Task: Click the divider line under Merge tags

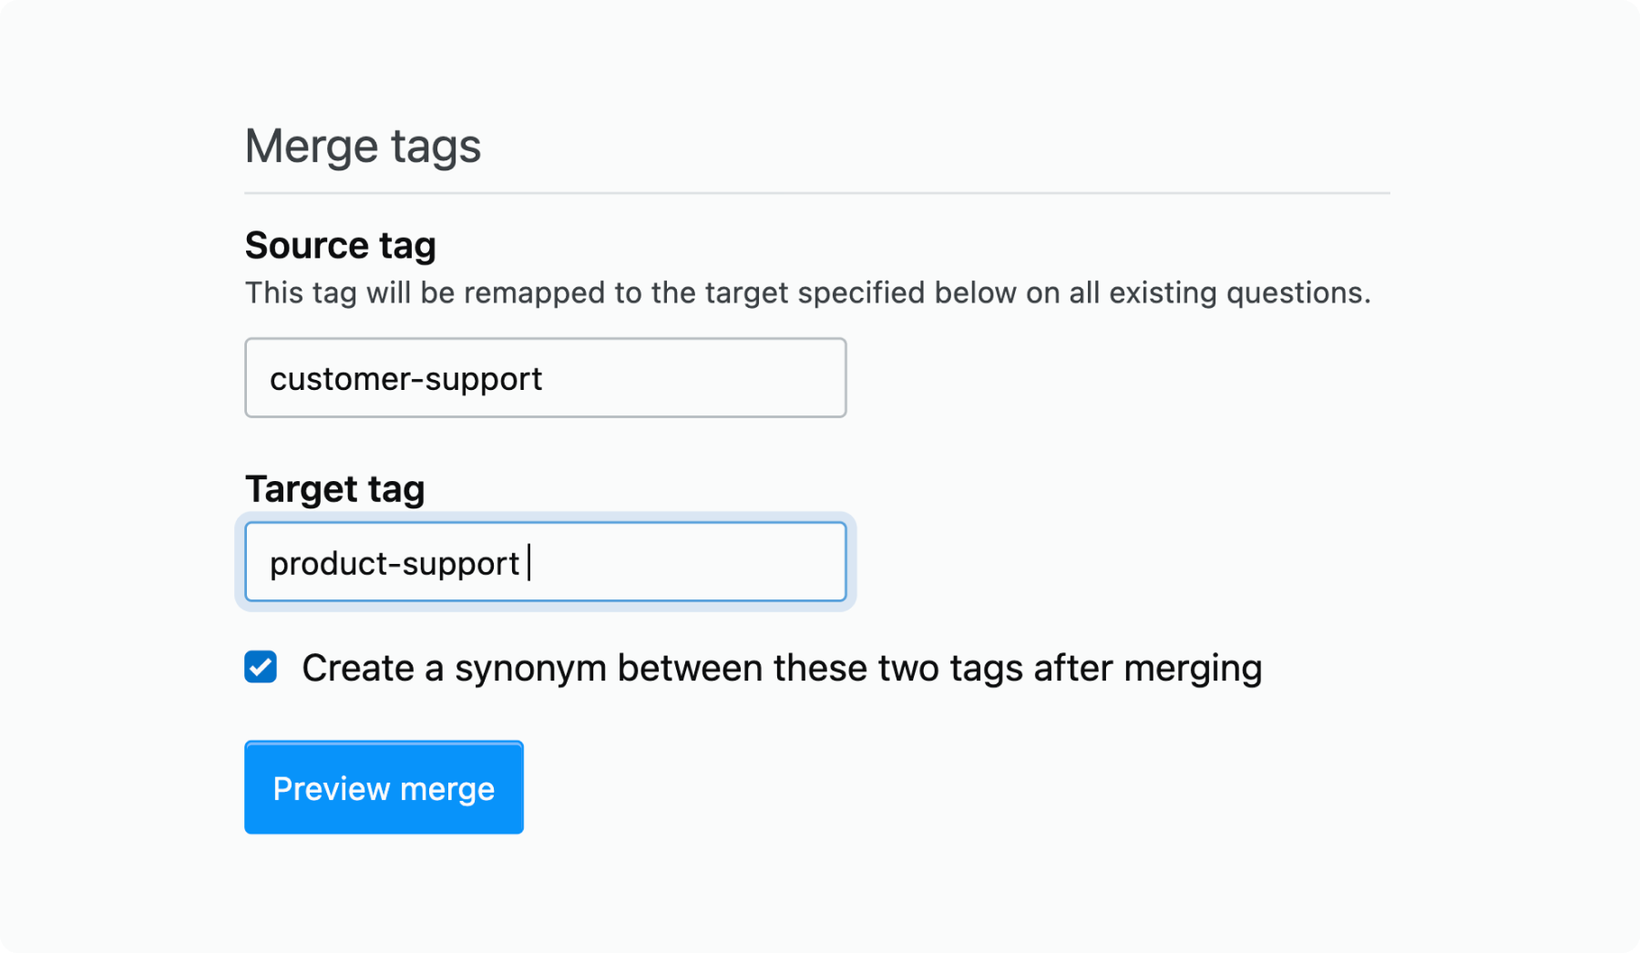Action: (x=817, y=193)
